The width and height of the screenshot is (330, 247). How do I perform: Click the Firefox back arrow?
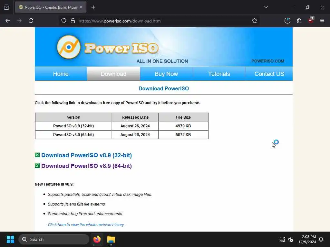point(8,21)
